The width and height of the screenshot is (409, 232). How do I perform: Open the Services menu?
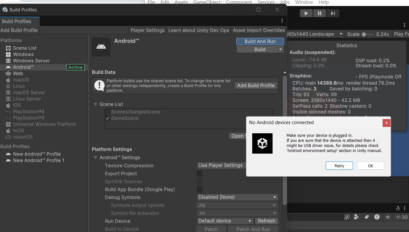266,2
